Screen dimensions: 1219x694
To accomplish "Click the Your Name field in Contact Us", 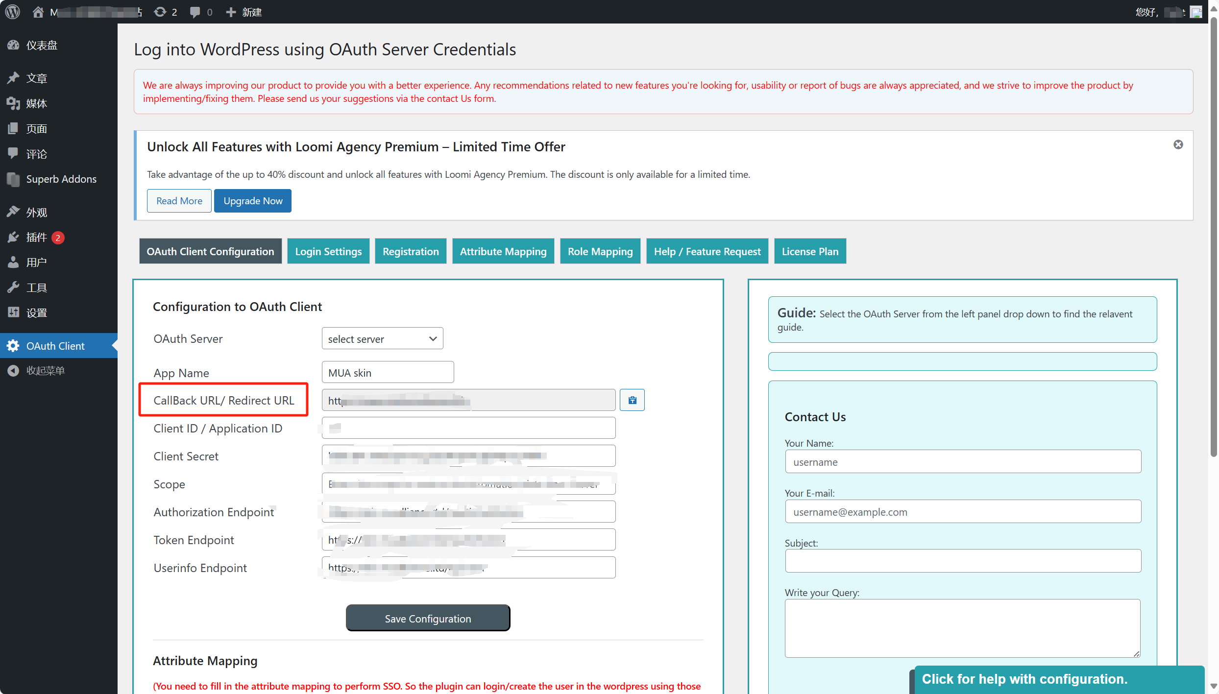I will pyautogui.click(x=963, y=461).
